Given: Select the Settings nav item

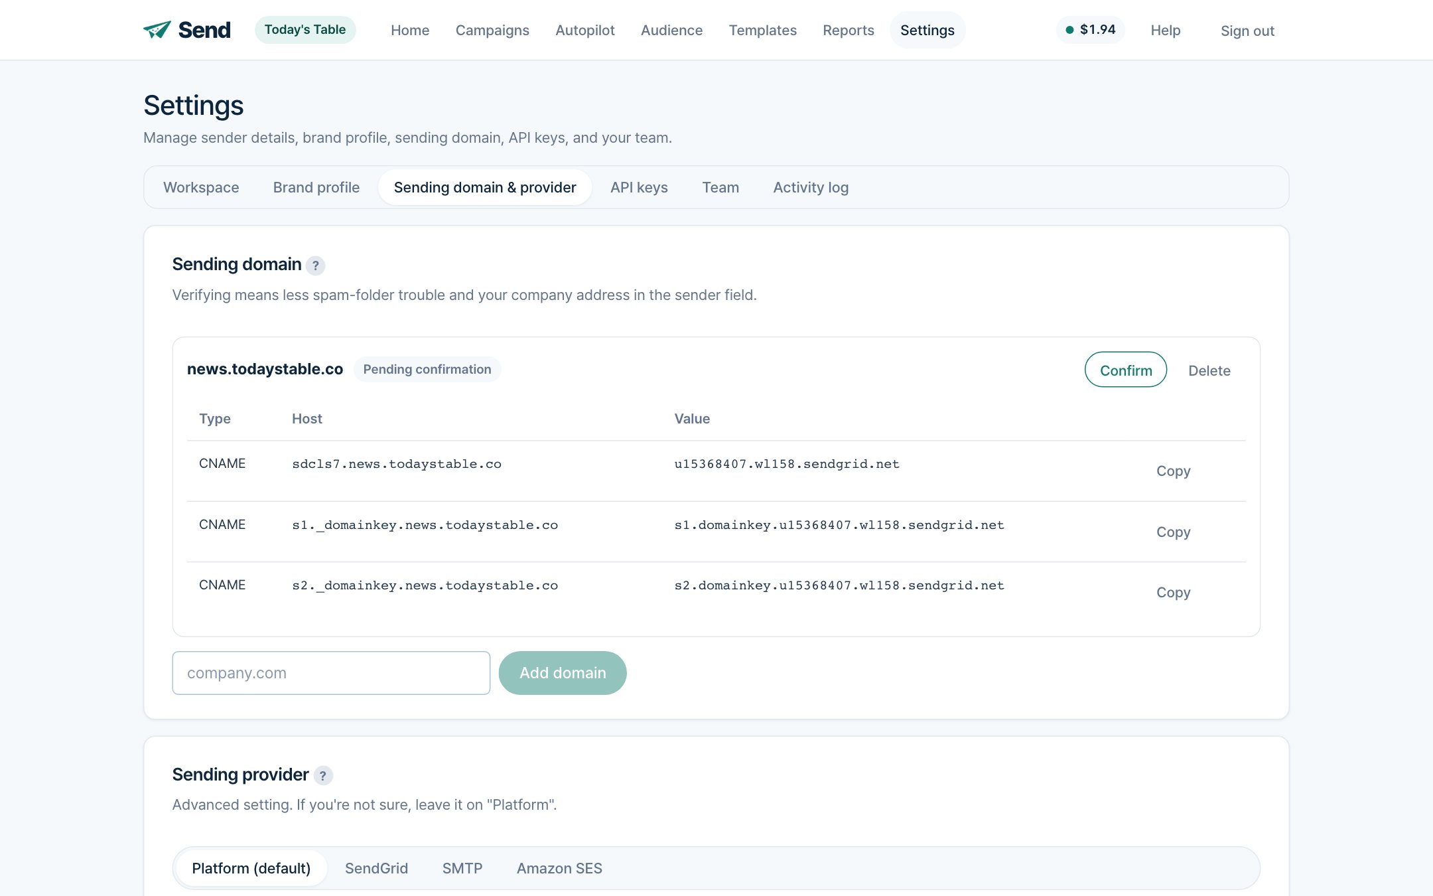Looking at the screenshot, I should [927, 31].
